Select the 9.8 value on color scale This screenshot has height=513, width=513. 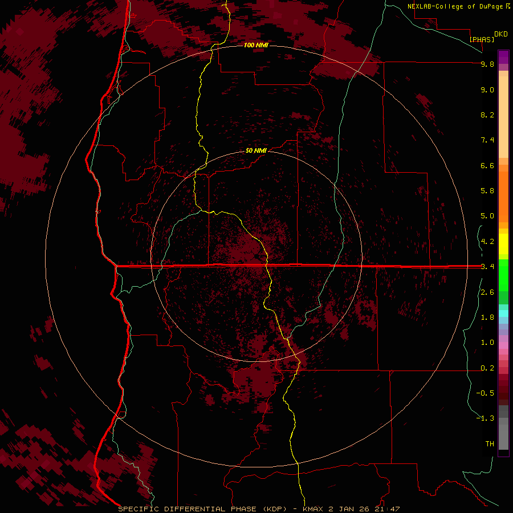487,64
